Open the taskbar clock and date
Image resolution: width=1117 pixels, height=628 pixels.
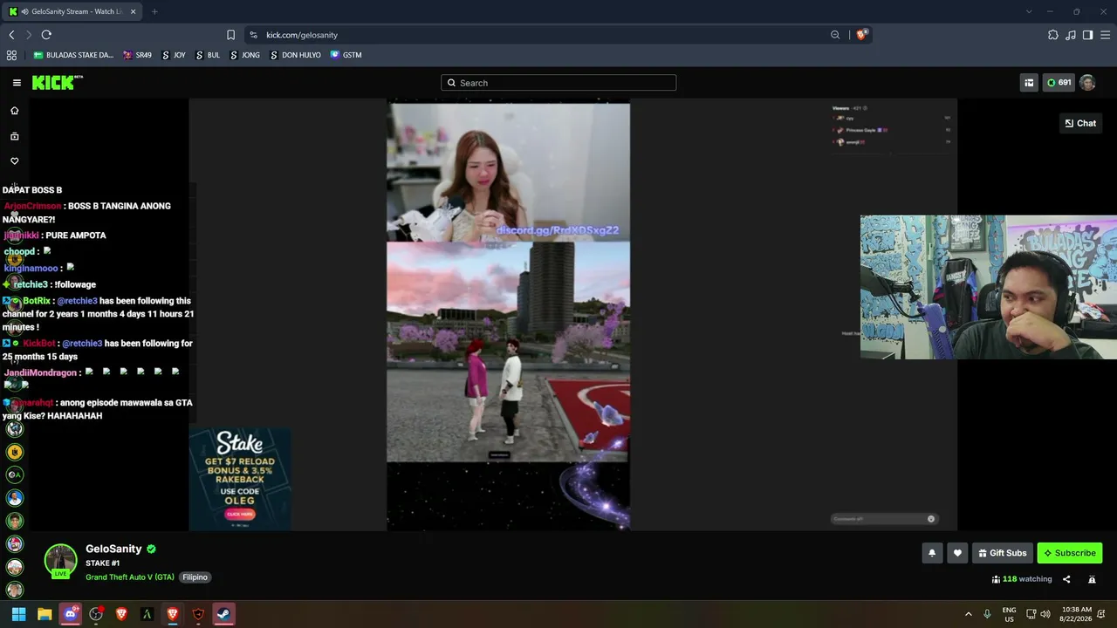(1078, 614)
